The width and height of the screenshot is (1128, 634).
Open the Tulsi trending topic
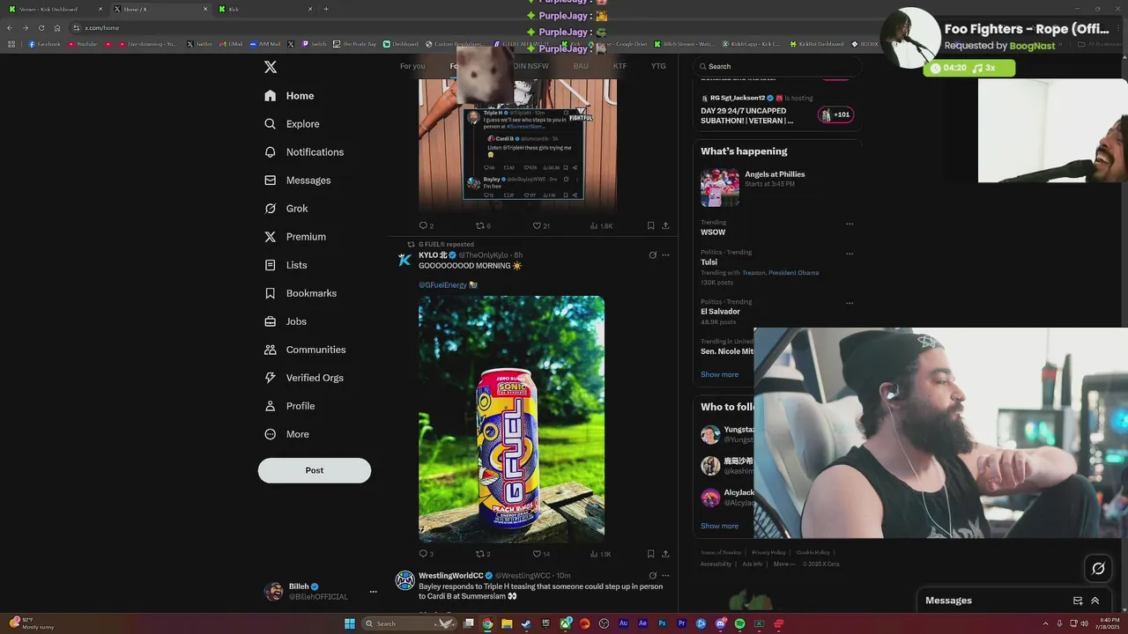[709, 262]
